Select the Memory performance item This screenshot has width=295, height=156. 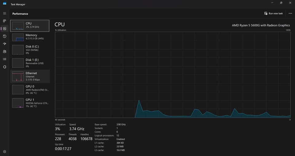(30, 37)
